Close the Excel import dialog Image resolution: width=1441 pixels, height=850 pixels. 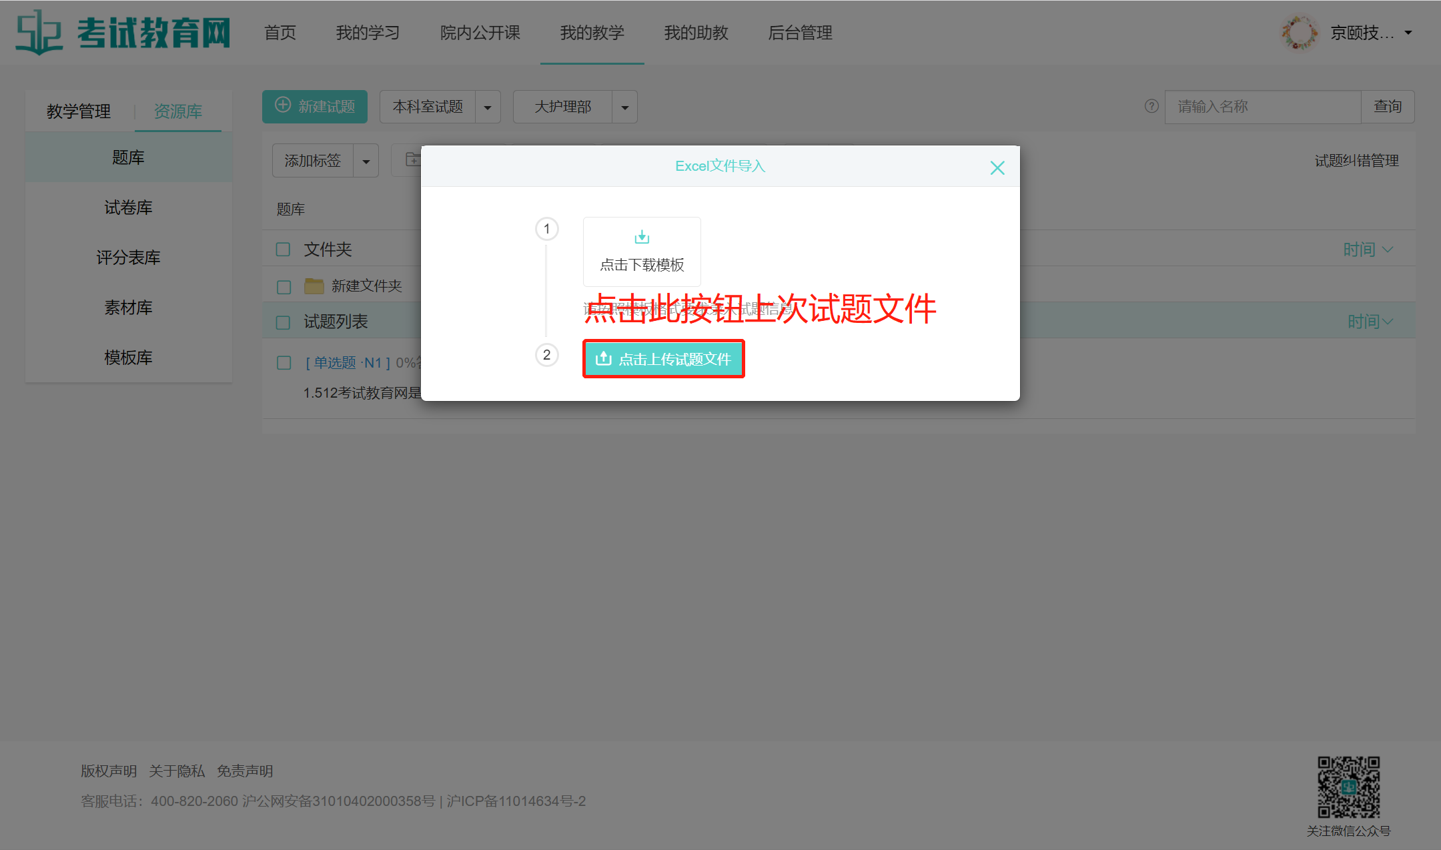coord(997,167)
